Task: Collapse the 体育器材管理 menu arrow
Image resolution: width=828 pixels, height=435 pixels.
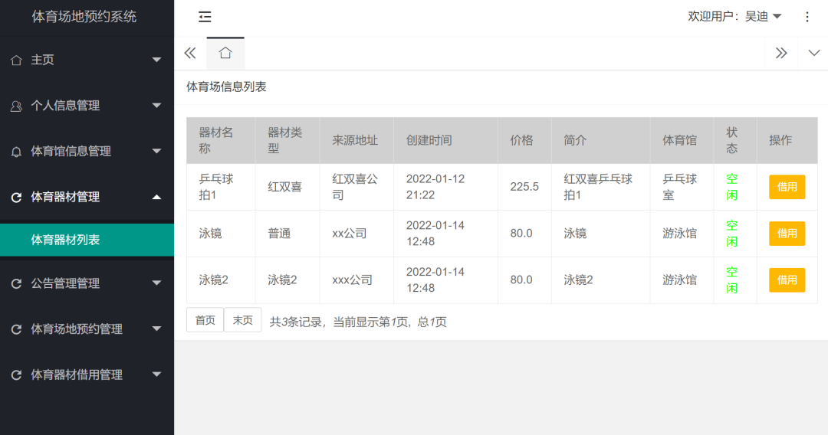Action: (x=157, y=197)
